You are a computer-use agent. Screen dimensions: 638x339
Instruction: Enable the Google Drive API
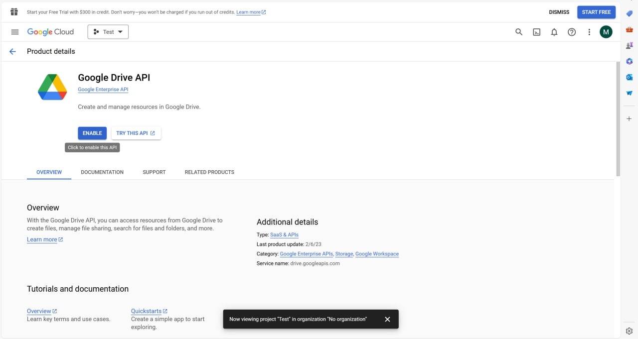(x=92, y=133)
